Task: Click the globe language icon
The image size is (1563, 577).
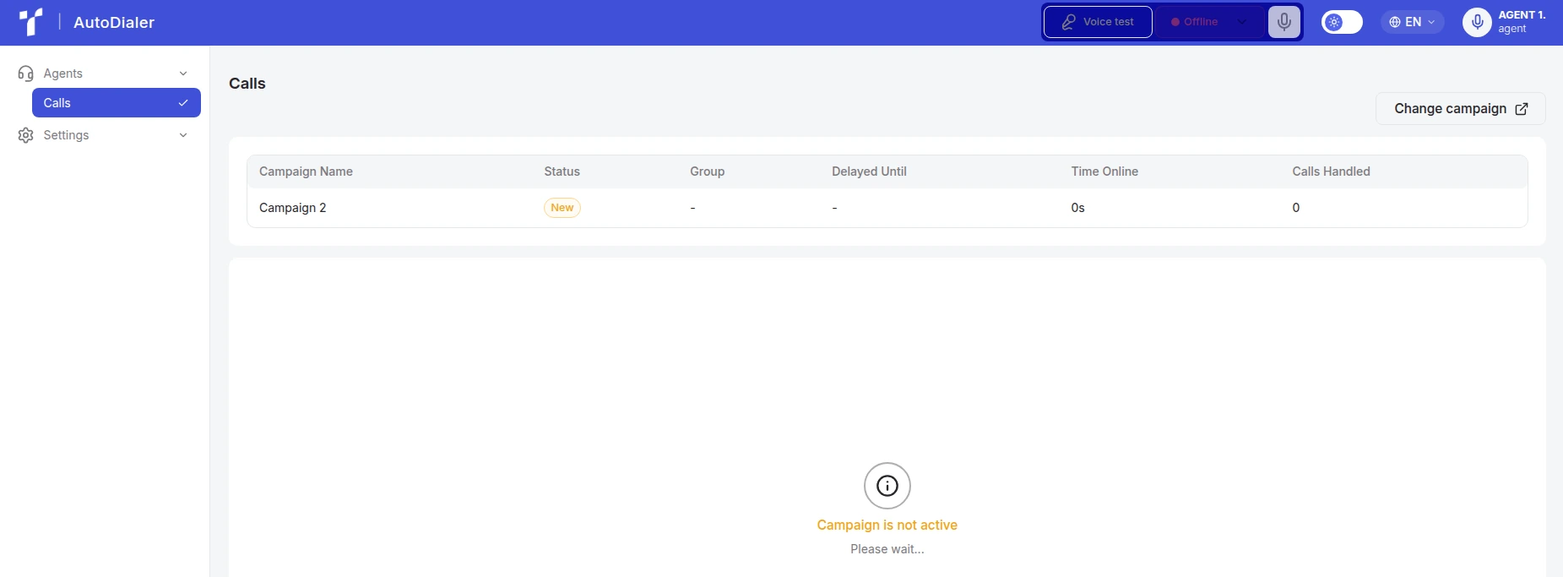Action: tap(1395, 22)
